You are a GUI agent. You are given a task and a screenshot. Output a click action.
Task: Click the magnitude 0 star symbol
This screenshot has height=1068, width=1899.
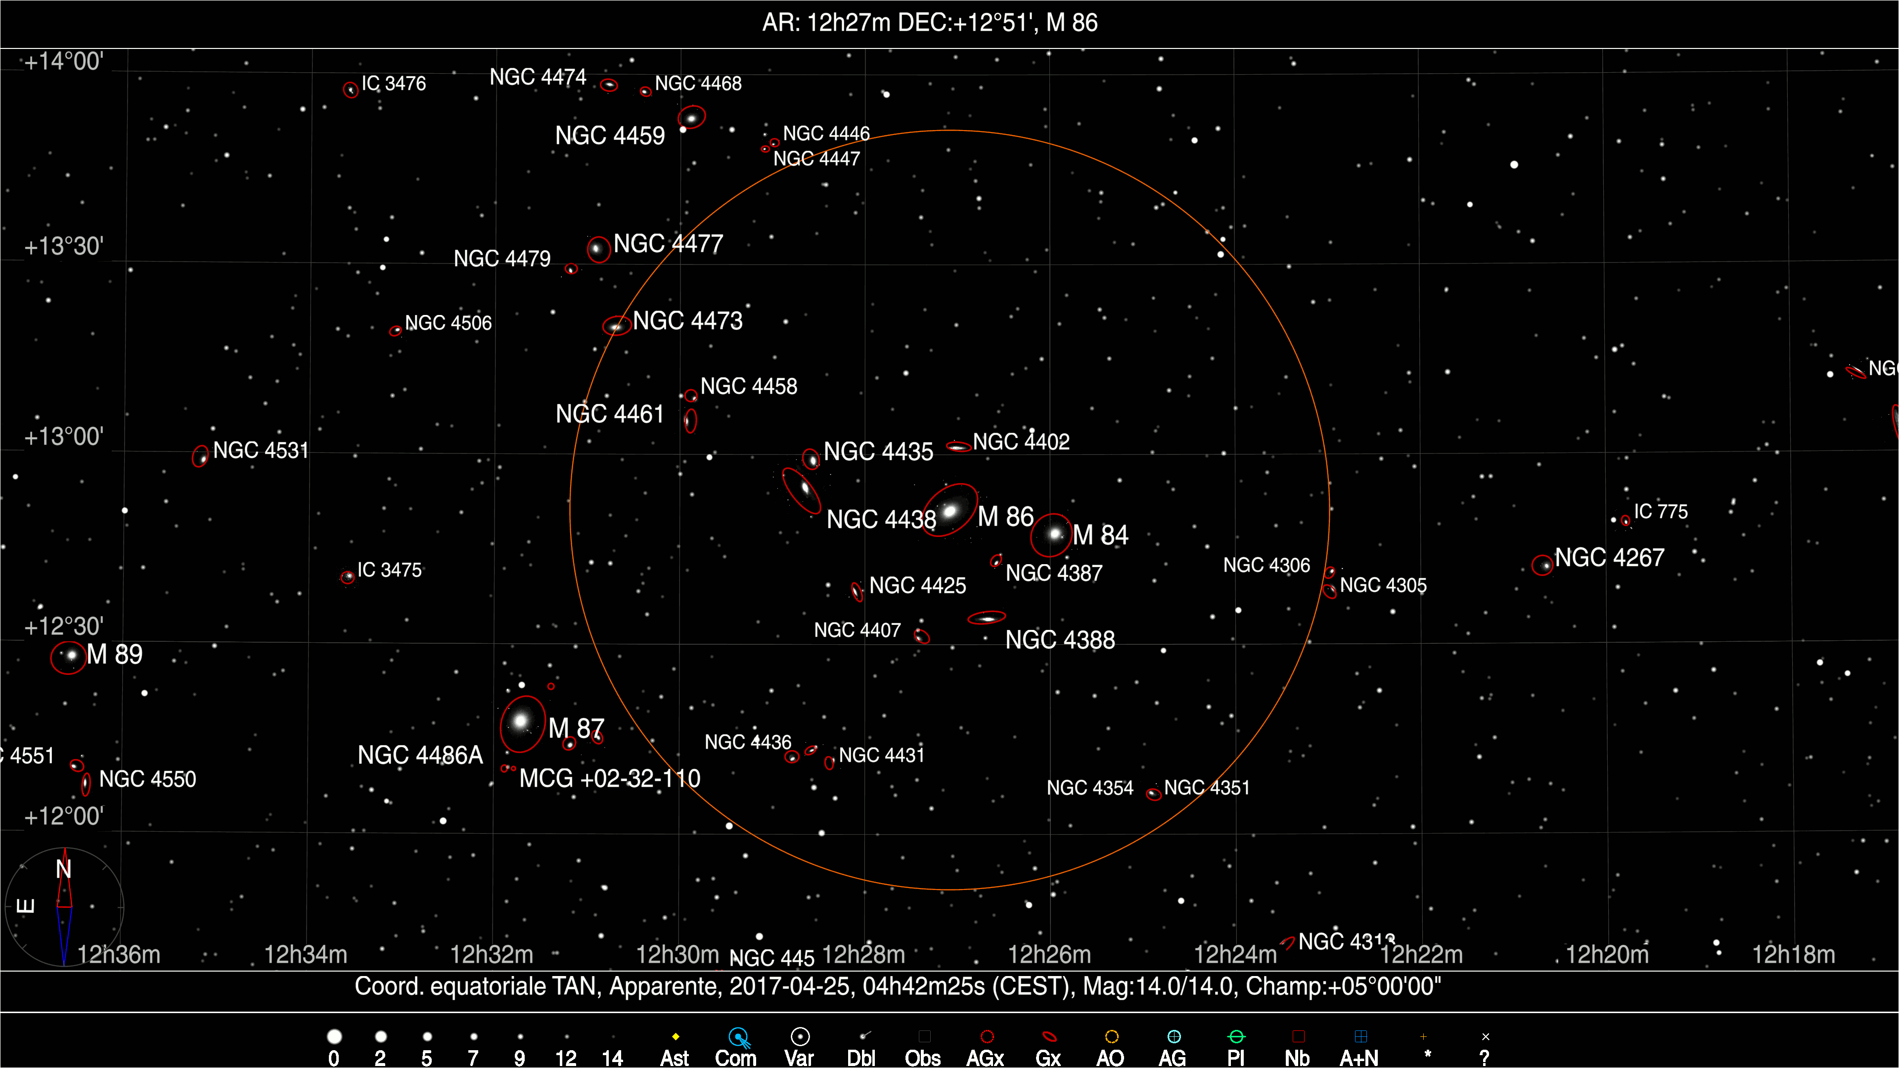pyautogui.click(x=334, y=1037)
